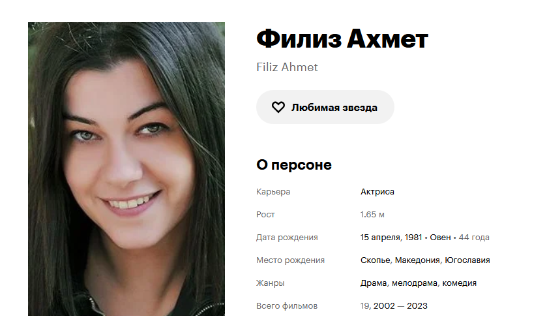Add to favorites with Любимая звезда button
This screenshot has width=547, height=325.
point(325,107)
